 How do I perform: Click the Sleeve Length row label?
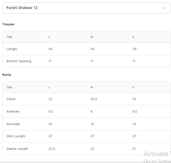(17, 149)
